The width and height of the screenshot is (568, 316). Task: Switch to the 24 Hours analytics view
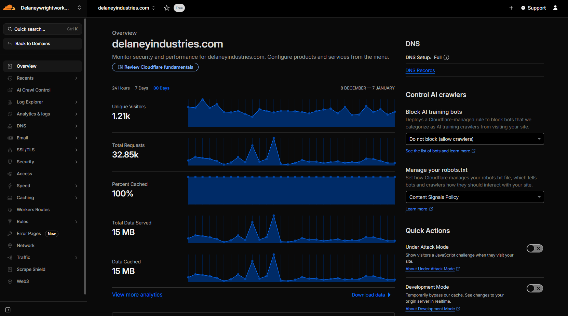pos(121,88)
